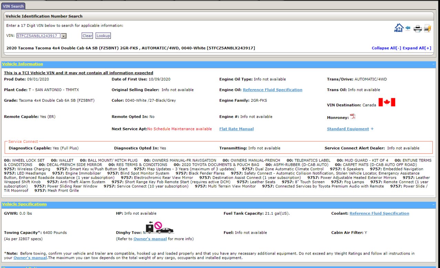440x268 pixels.
Task: Select GVWR '0.0 lbs' value
Action: [x=27, y=213]
